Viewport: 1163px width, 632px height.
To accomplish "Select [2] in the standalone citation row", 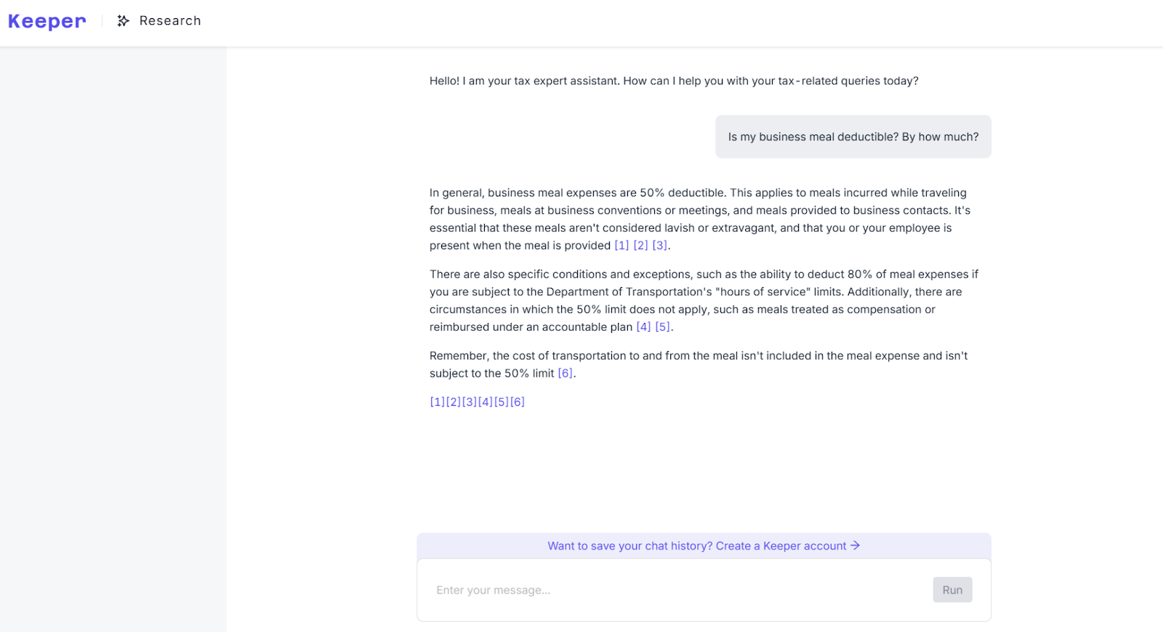I will point(453,402).
